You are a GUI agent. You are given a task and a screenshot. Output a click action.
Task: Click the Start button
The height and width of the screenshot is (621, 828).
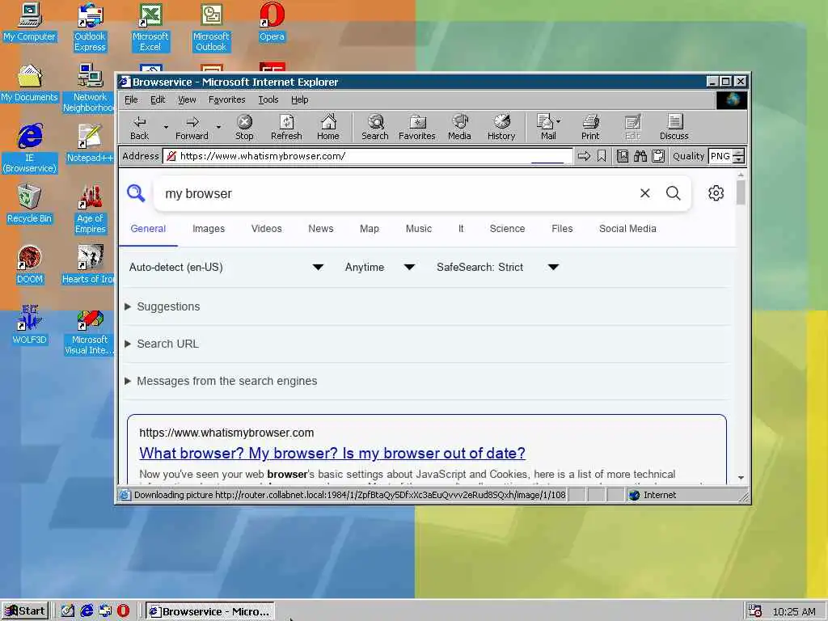(25, 611)
